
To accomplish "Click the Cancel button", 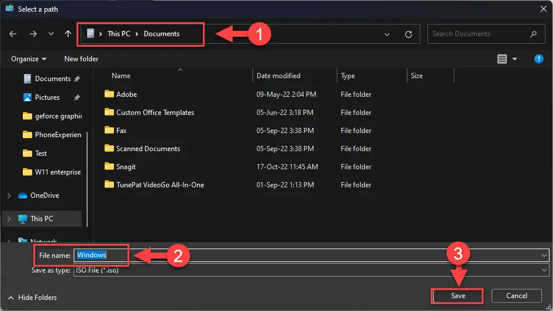I will 516,296.
